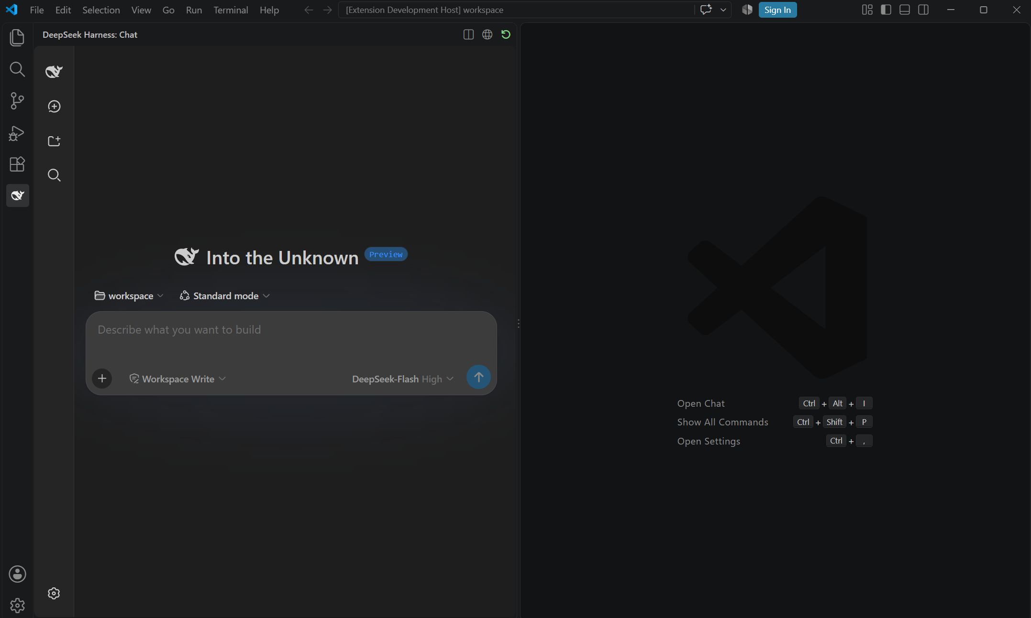Open Source Control view
The width and height of the screenshot is (1031, 618).
[17, 101]
